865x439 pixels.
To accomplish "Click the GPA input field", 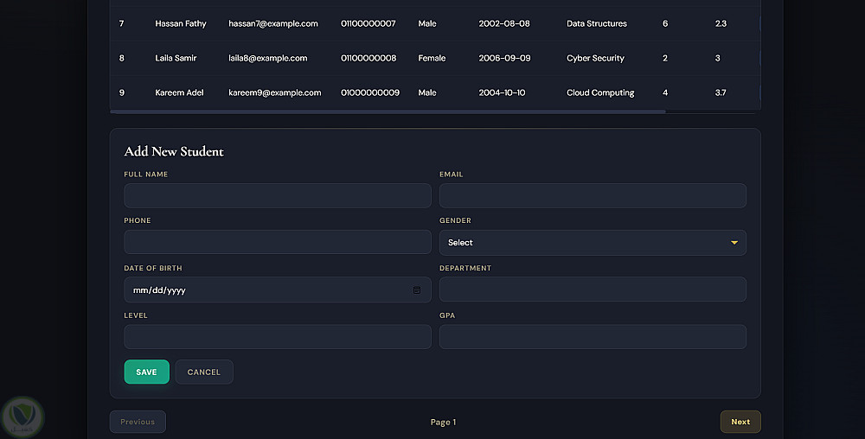I will click(593, 336).
